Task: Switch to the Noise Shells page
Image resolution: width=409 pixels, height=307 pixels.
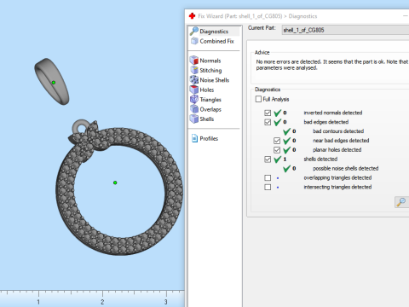Action: tap(215, 80)
